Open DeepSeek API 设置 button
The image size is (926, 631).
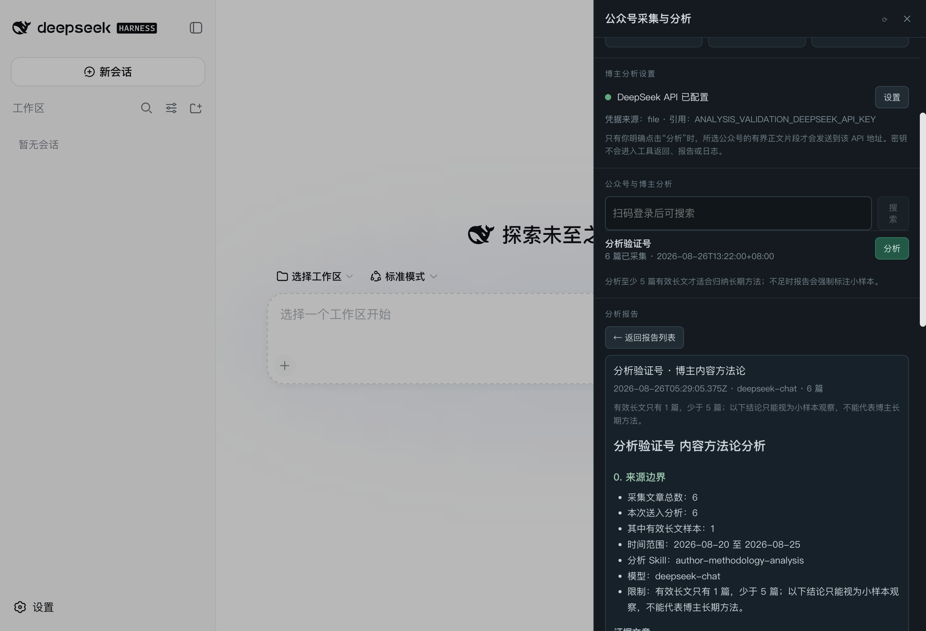click(892, 97)
